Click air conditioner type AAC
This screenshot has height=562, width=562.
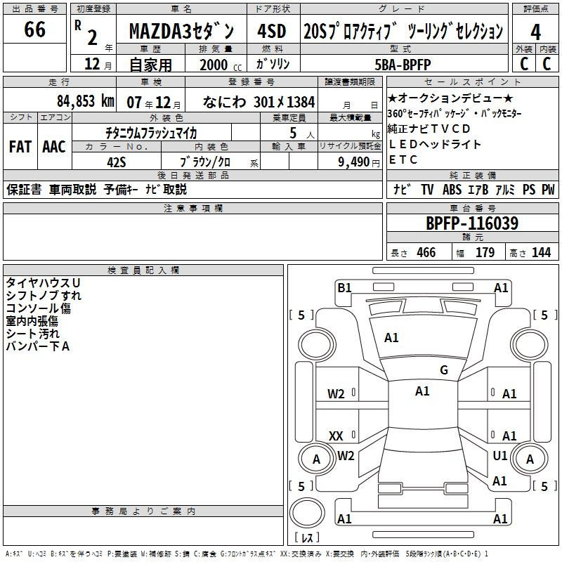click(x=54, y=147)
